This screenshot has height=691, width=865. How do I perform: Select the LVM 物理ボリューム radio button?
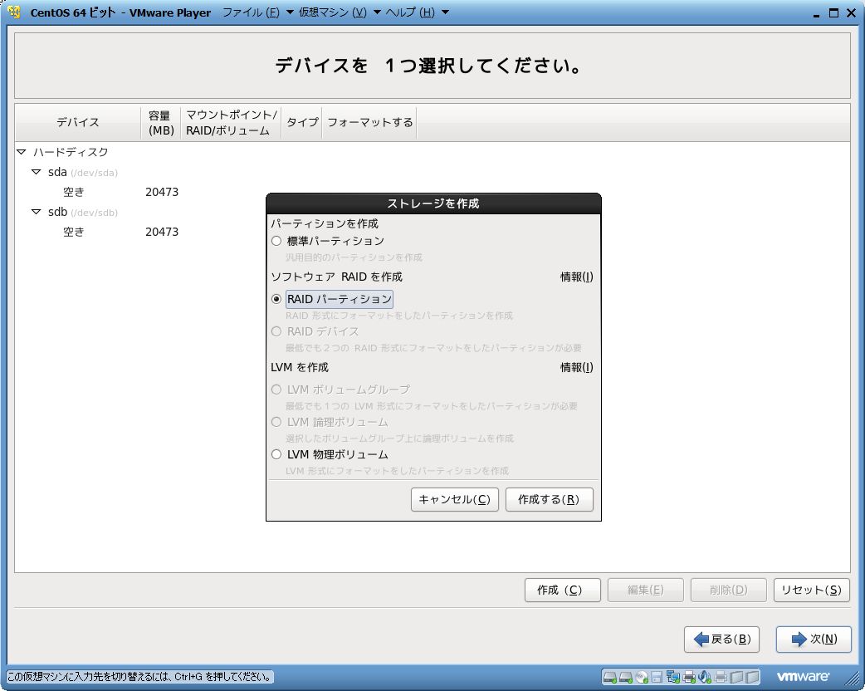(x=276, y=455)
